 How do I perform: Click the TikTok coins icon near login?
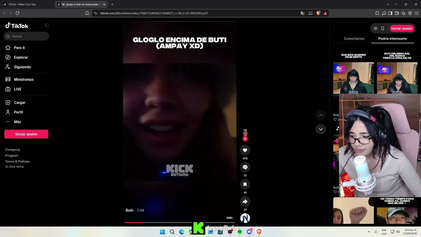click(376, 28)
